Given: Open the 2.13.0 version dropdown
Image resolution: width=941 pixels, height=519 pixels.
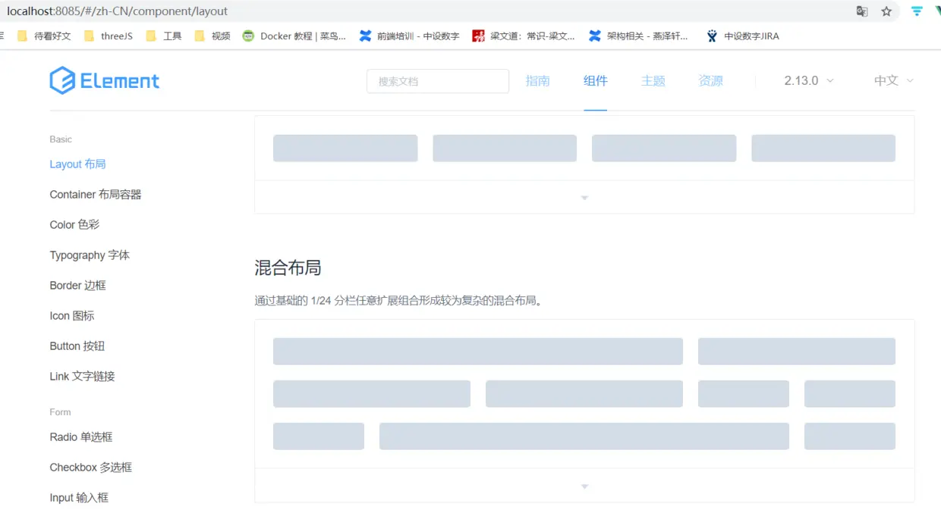Looking at the screenshot, I should click(809, 81).
